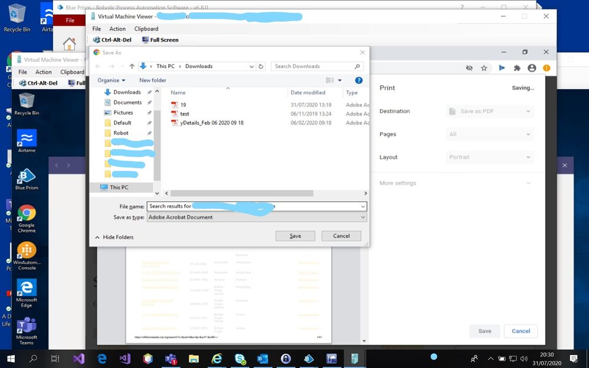Click Ctrl-Alt-Del in the rear Virtual Machine Viewer
Screen dimensions: 589x368
(x=38, y=83)
